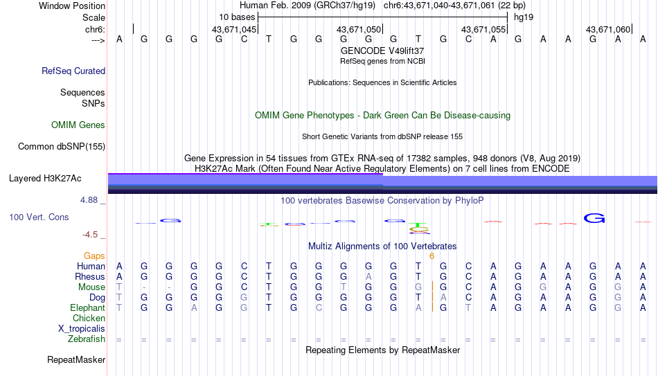This screenshot has height=376, width=658.
Task: Click the 43,671,055 ruler position
Action: (483, 29)
